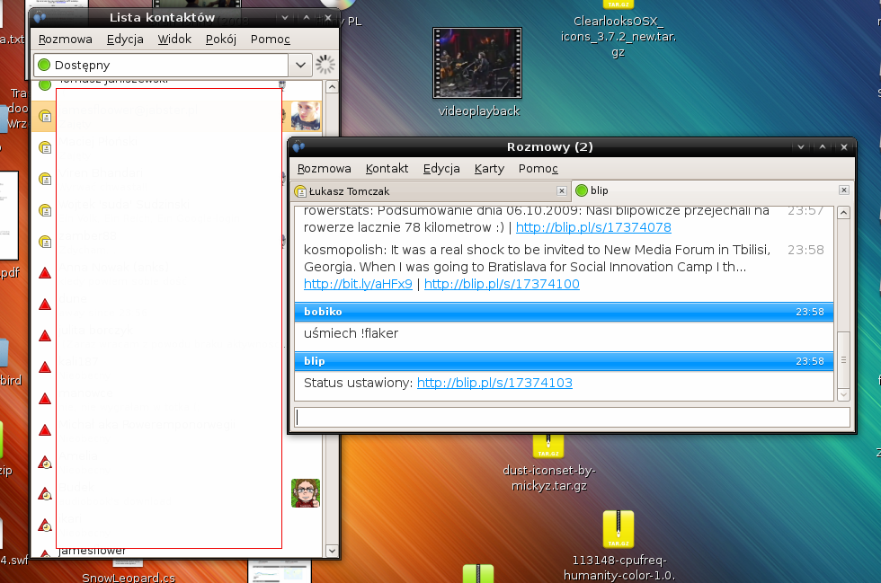This screenshot has height=583, width=881.
Task: Click the photo avatar in contact list
Action: 306,116
